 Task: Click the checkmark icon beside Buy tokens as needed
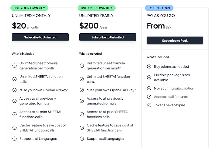pos(149,66)
